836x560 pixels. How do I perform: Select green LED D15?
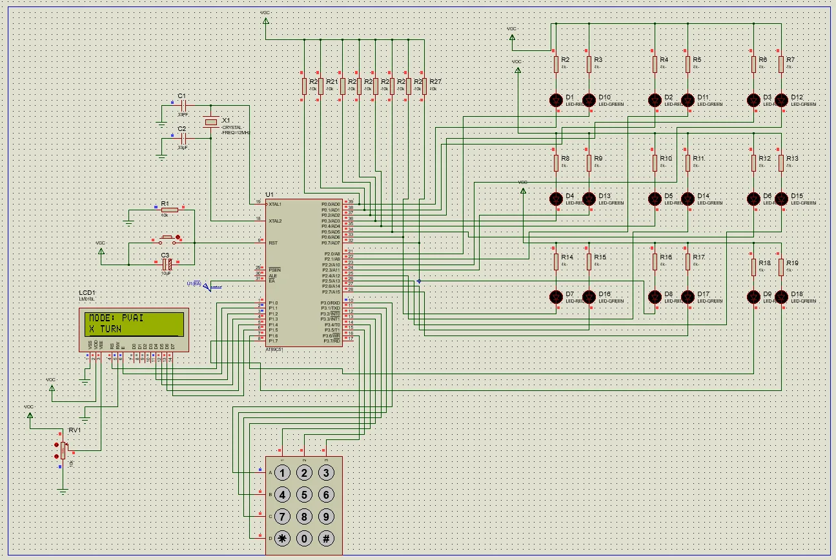(781, 199)
